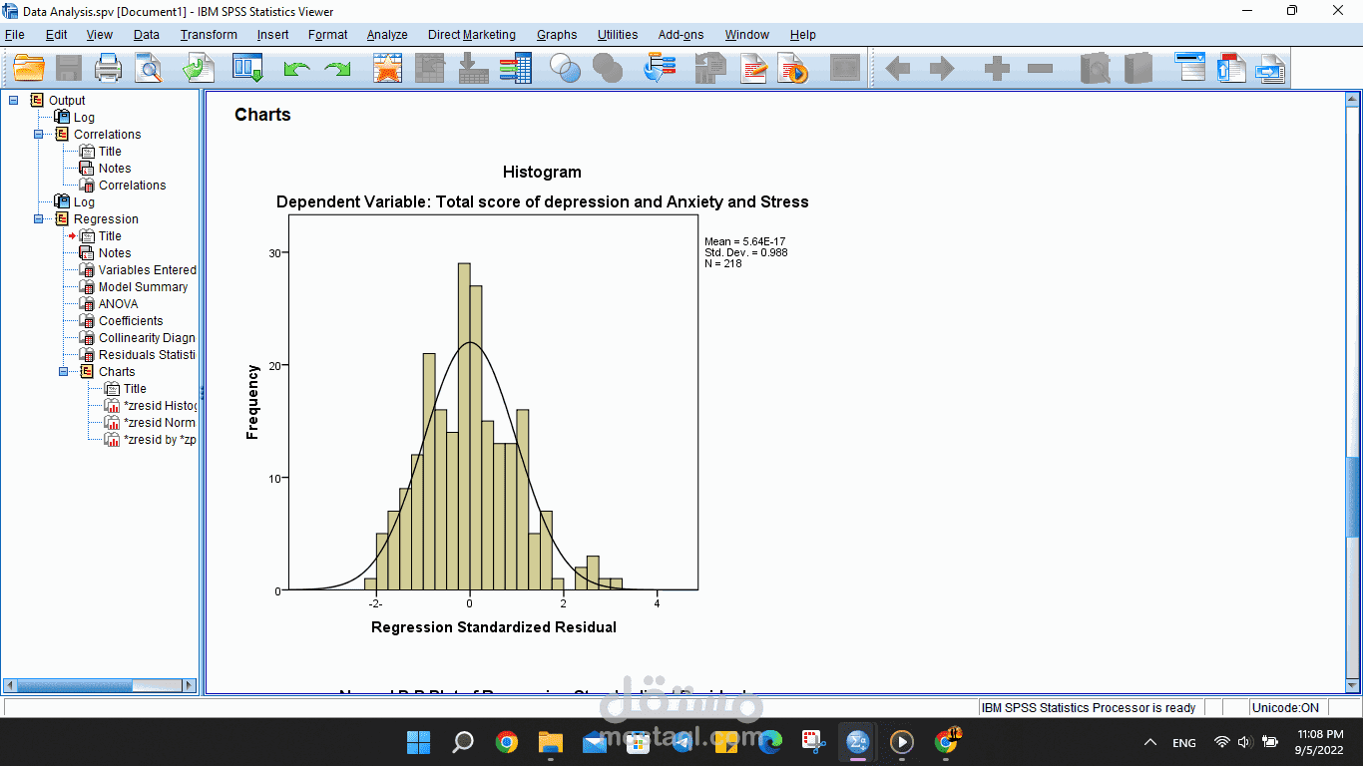The image size is (1363, 766).
Task: Open the Utilities menu
Action: 618,34
